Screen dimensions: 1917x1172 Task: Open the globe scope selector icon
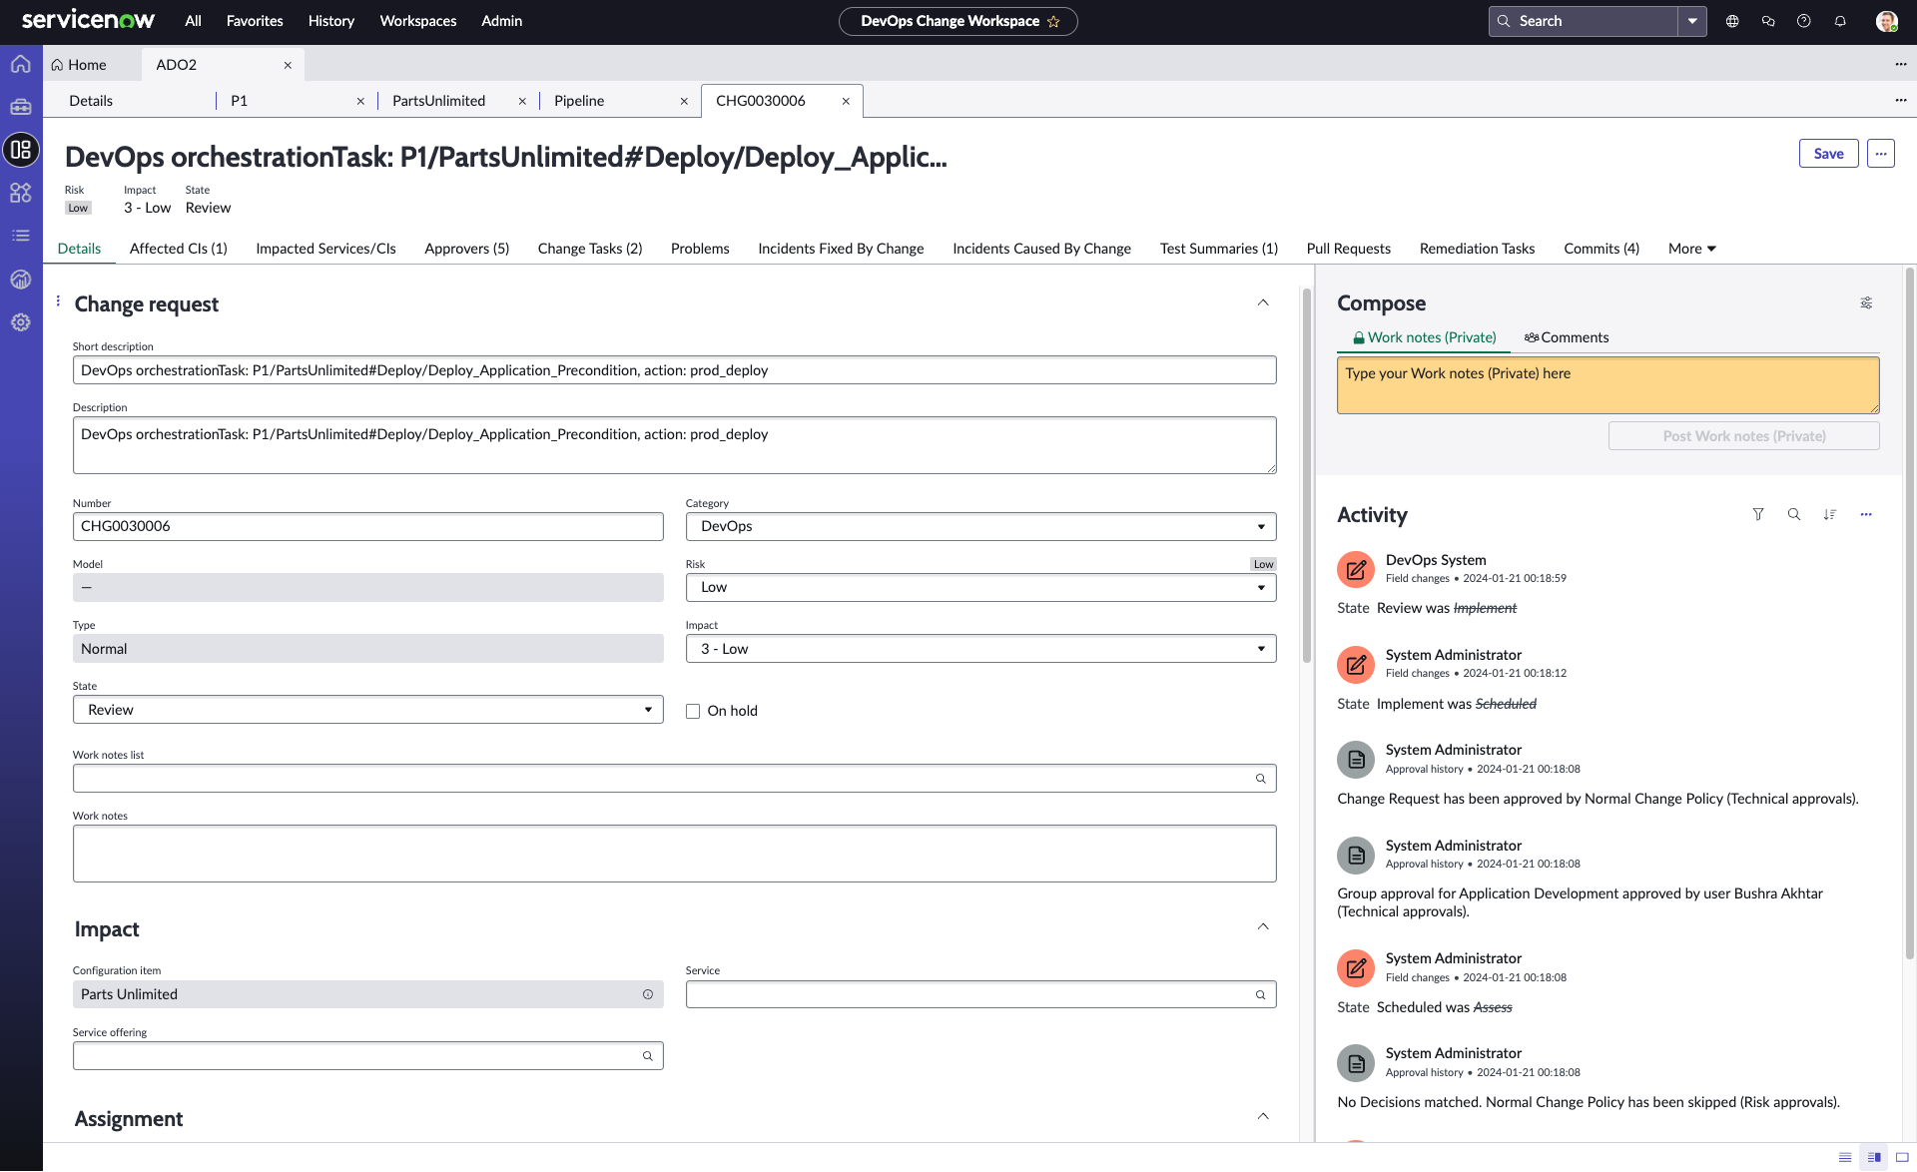(x=1732, y=21)
